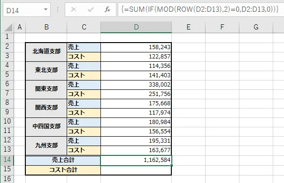This screenshot has width=284, height=183.
Task: Click the Select All corner triangle
Action: click(x=8, y=28)
